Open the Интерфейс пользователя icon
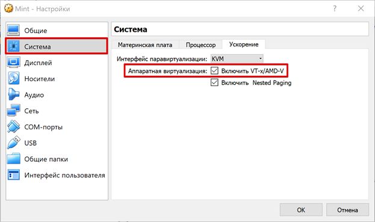Viewport: 375px width, 222px height. pos(13,175)
